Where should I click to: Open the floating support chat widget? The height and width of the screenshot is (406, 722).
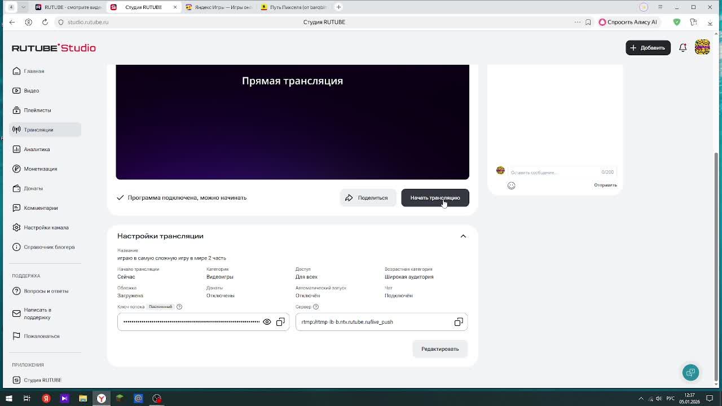690,372
